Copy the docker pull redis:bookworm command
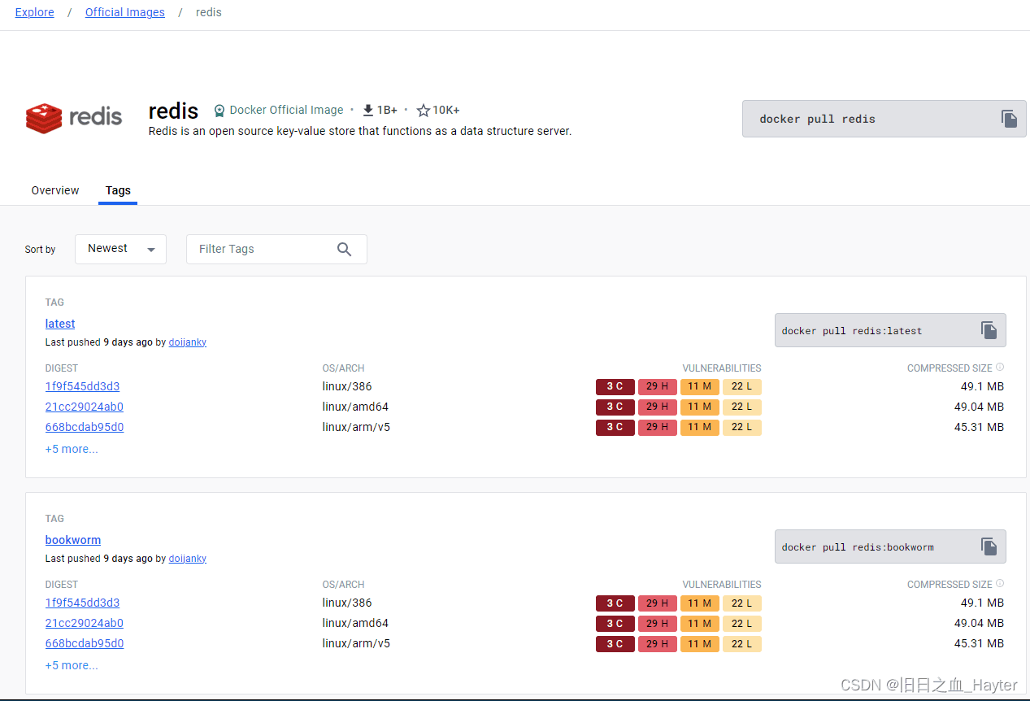1030x701 pixels. tap(989, 546)
